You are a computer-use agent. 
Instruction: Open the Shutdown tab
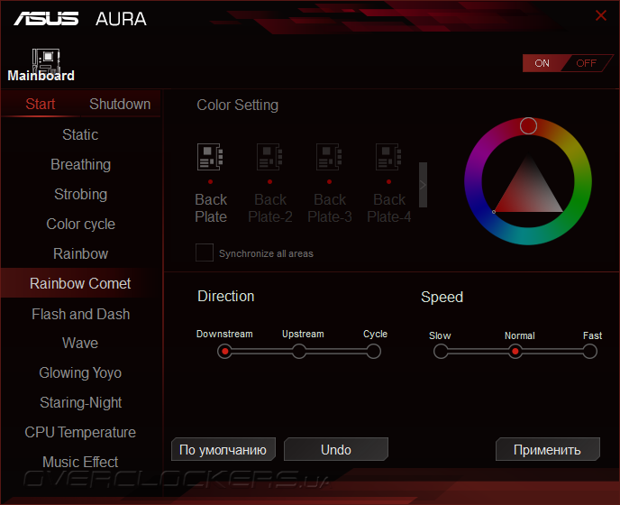tap(120, 104)
